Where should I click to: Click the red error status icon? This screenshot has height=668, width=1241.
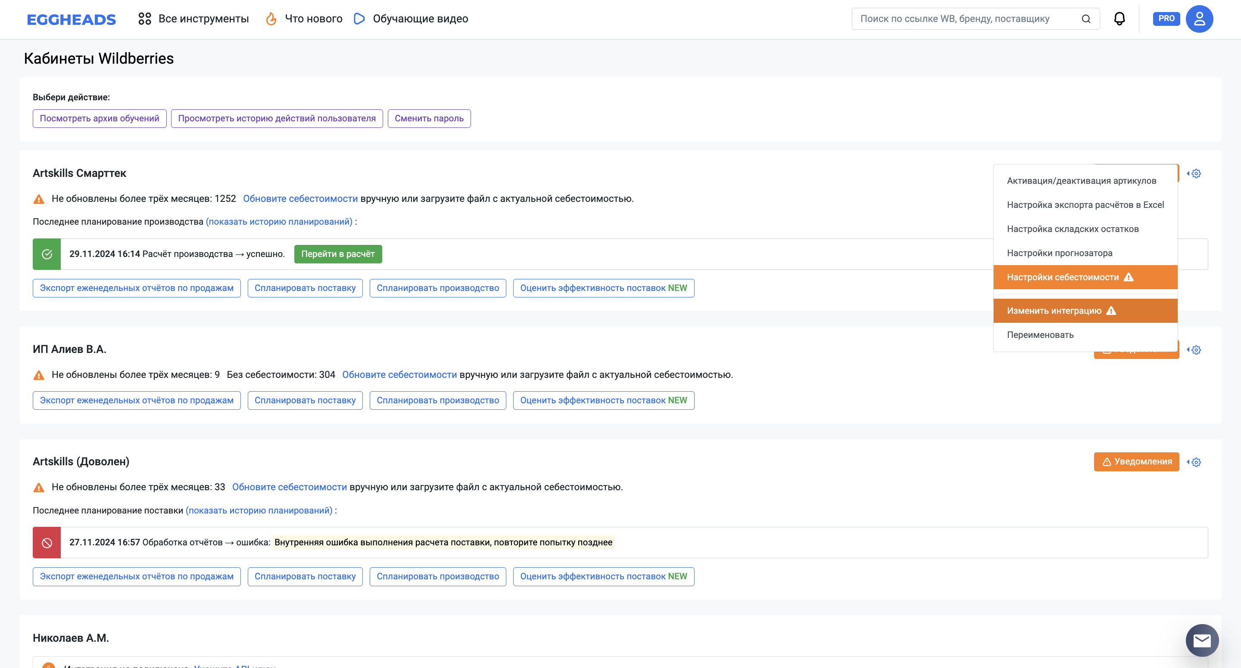(x=47, y=543)
